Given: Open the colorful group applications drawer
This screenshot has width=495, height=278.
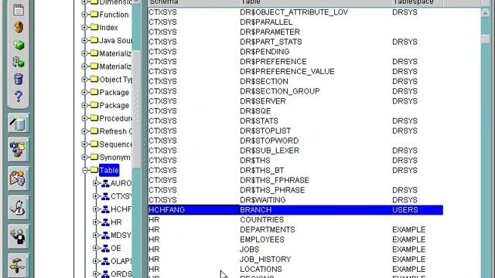Looking at the screenshot, I should tap(19, 149).
